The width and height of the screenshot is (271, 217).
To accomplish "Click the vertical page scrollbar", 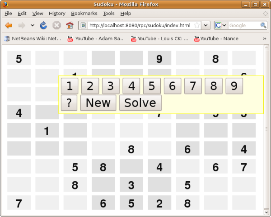I will (x=267, y=129).
